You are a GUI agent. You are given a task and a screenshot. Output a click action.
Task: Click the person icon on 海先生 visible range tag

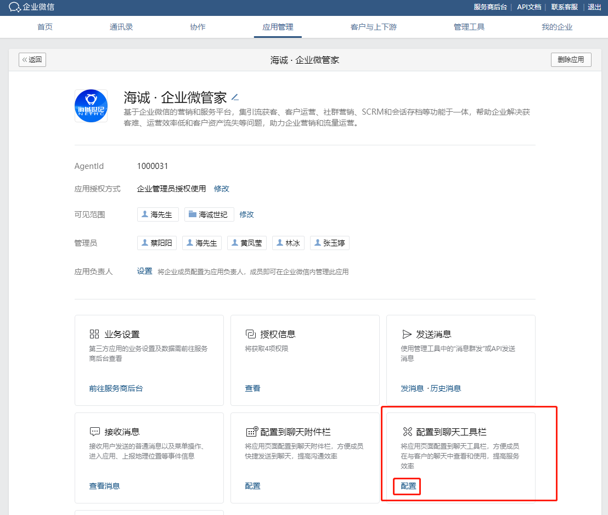145,214
